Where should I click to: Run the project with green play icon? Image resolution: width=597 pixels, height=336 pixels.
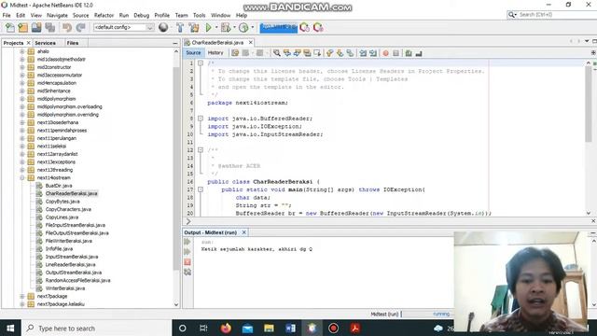208,27
